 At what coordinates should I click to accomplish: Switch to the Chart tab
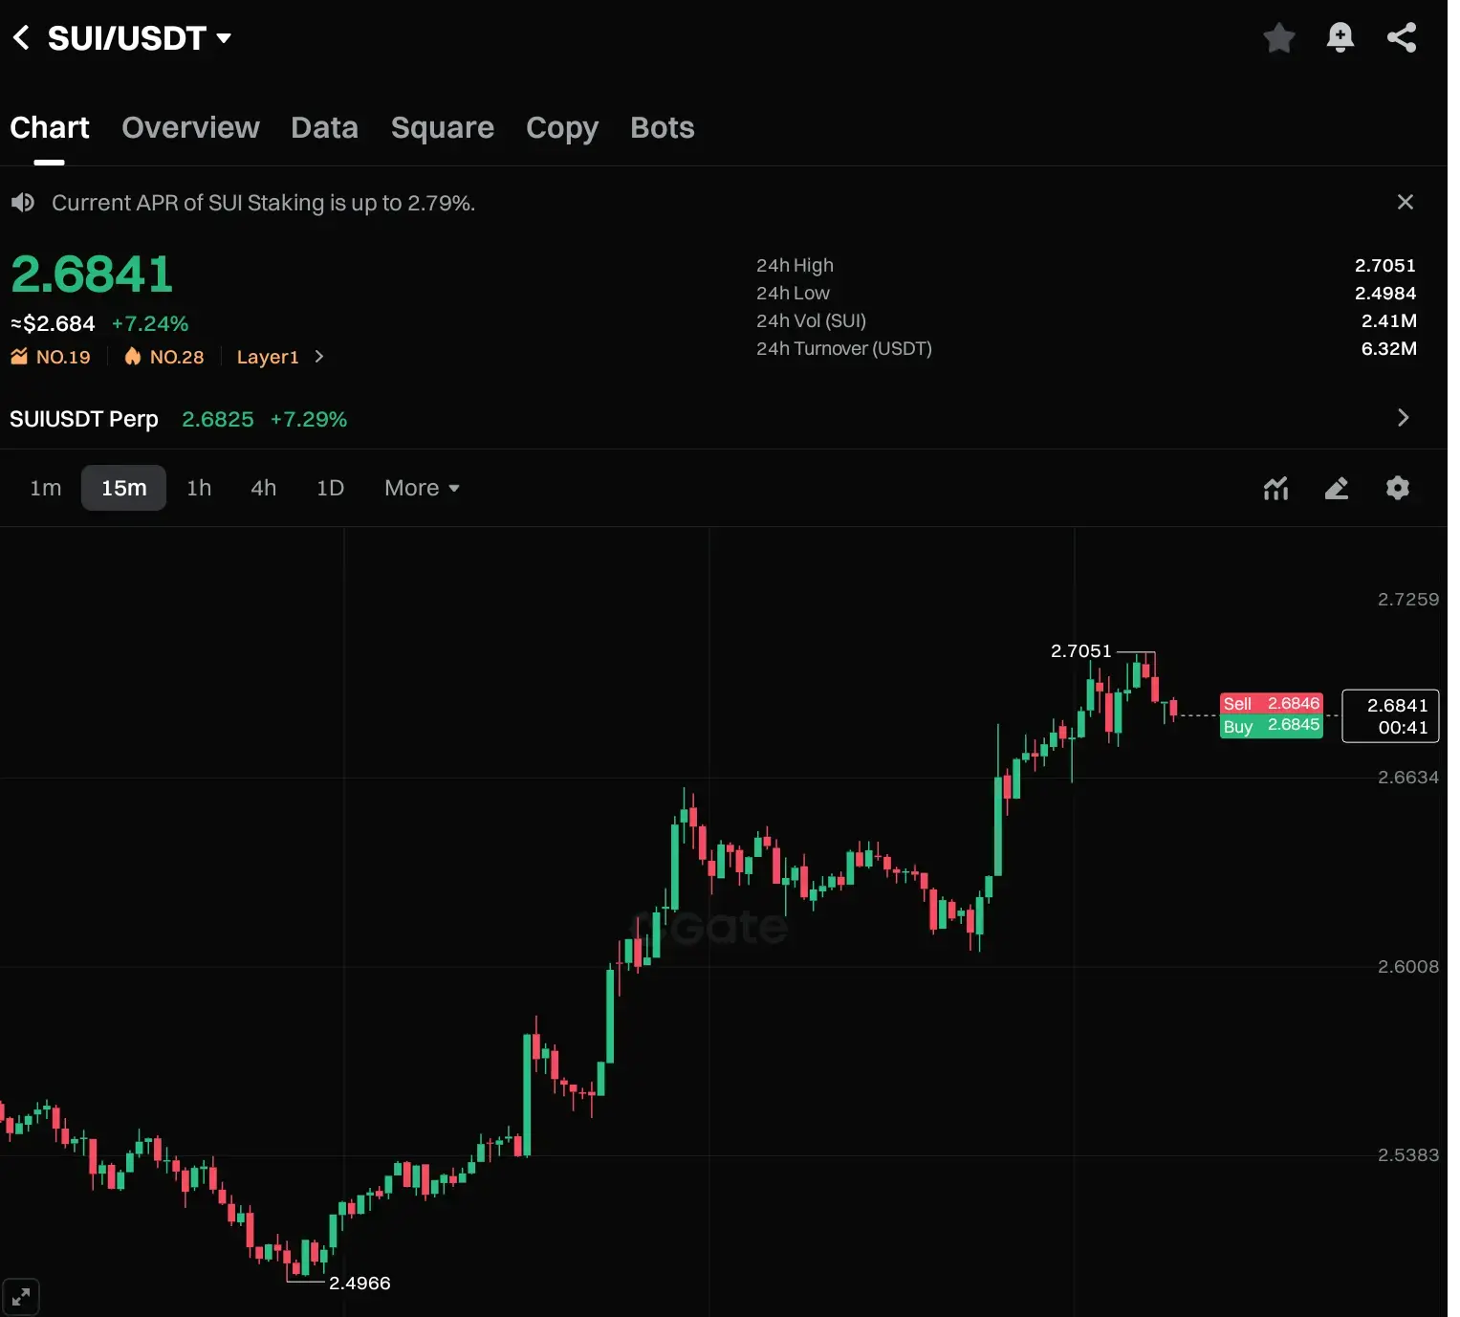click(x=50, y=128)
